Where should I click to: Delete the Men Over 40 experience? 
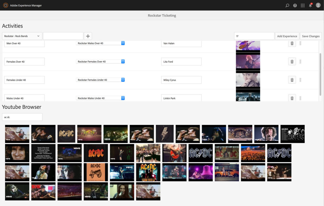click(x=292, y=43)
